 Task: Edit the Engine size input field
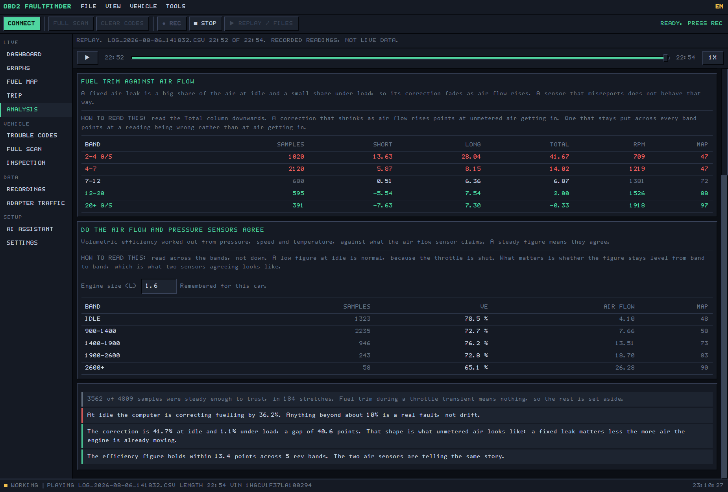[x=159, y=286]
